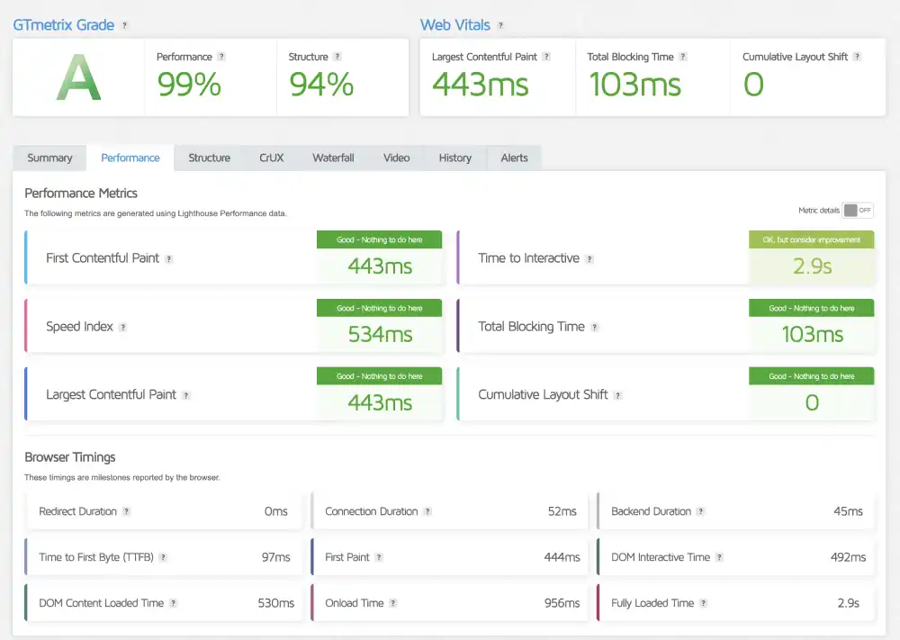
Task: Open the History tab
Action: (x=454, y=158)
